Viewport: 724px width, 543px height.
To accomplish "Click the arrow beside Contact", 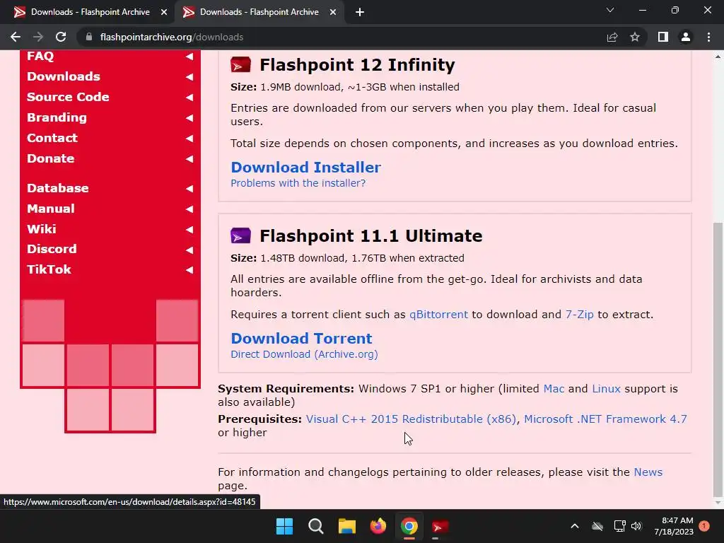I will click(x=189, y=138).
